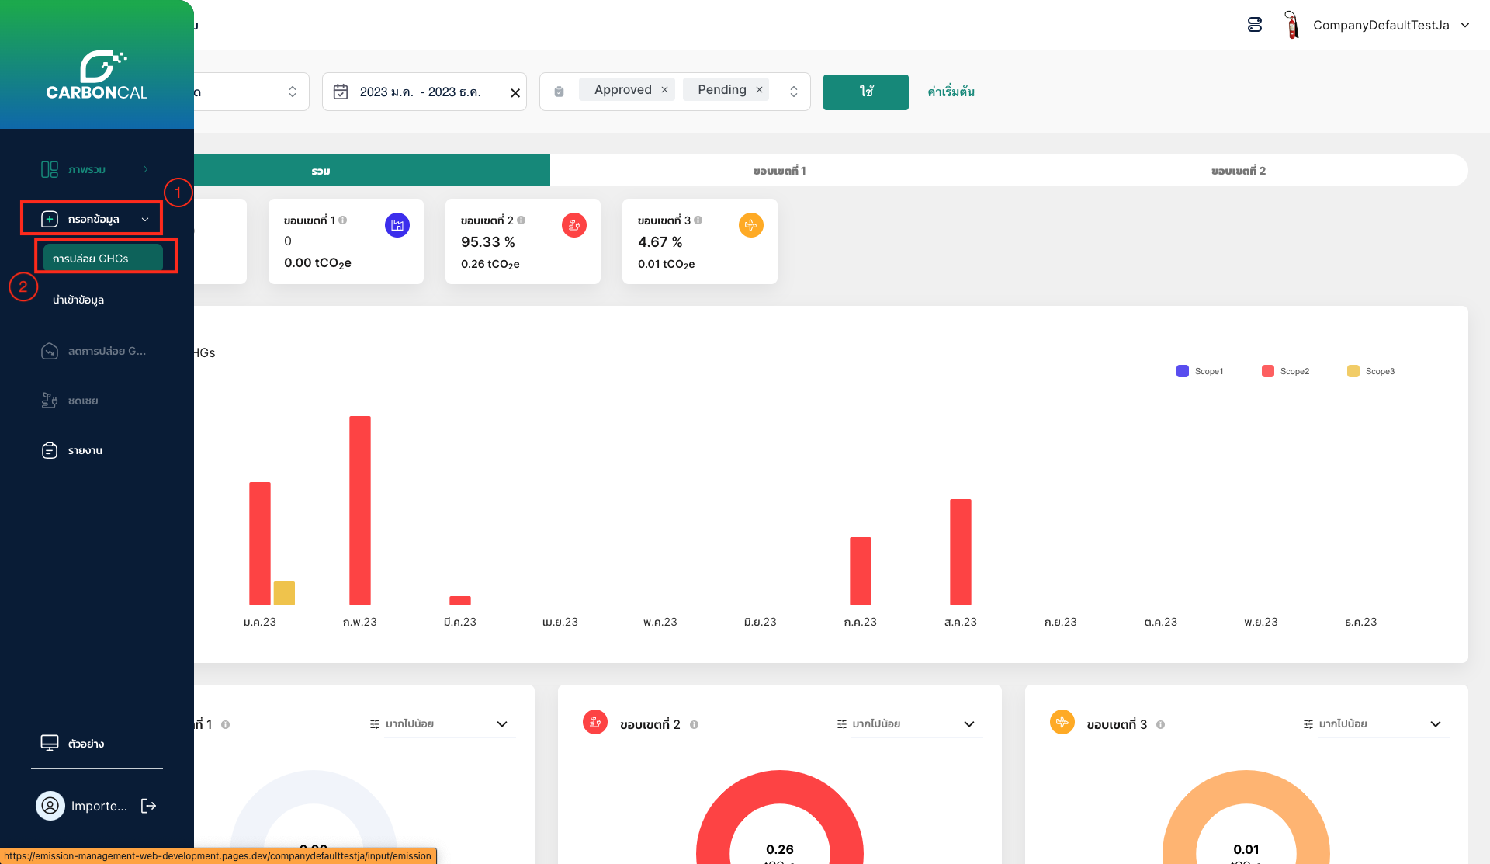The height and width of the screenshot is (864, 1490).
Task: Clear the date range with X
Action: click(515, 93)
